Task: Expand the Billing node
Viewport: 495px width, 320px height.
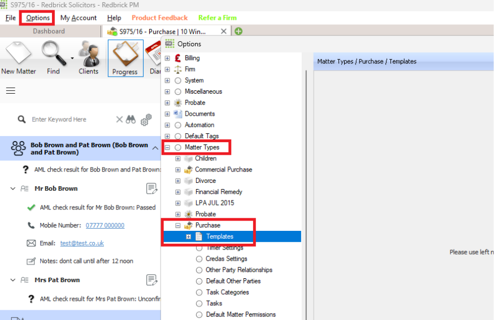Action: coord(168,58)
